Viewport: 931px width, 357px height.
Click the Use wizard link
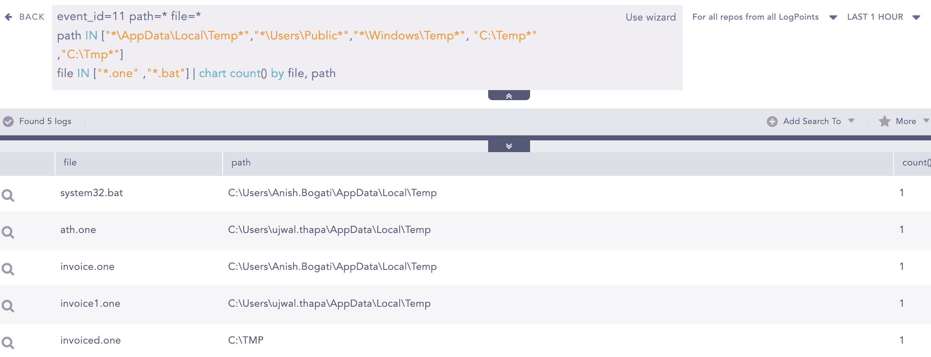coord(650,17)
